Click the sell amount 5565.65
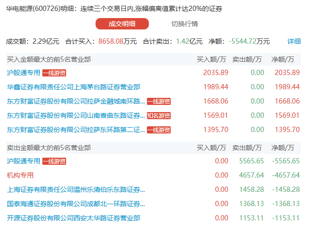 252,161
